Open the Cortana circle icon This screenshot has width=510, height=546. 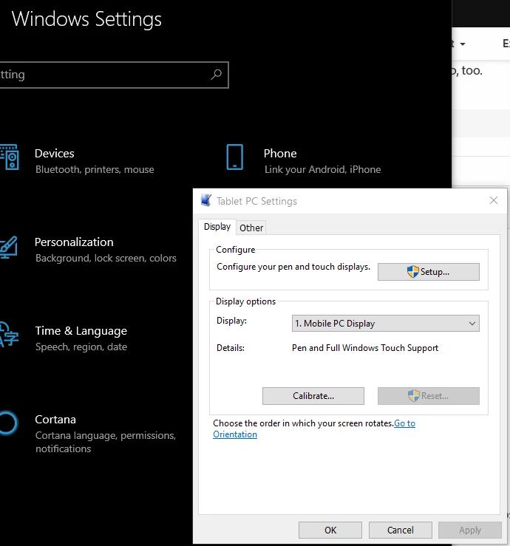[7, 423]
